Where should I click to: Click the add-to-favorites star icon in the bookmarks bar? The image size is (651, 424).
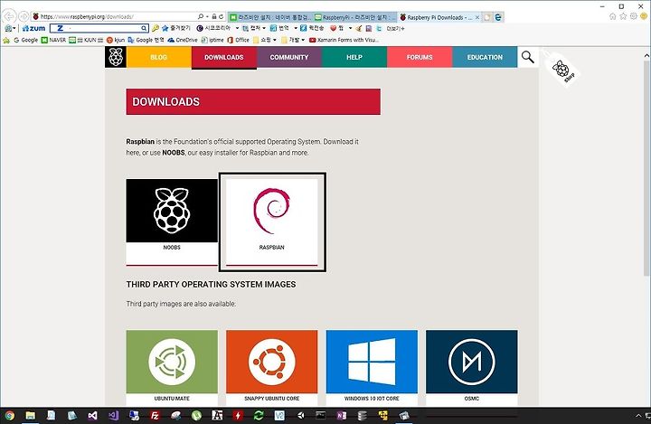click(6, 40)
